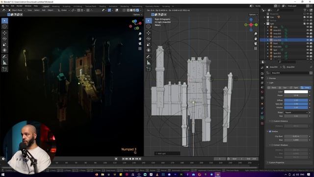The image size is (314, 177).
Task: Open Output properties tab
Action: pyautogui.click(x=262, y=78)
